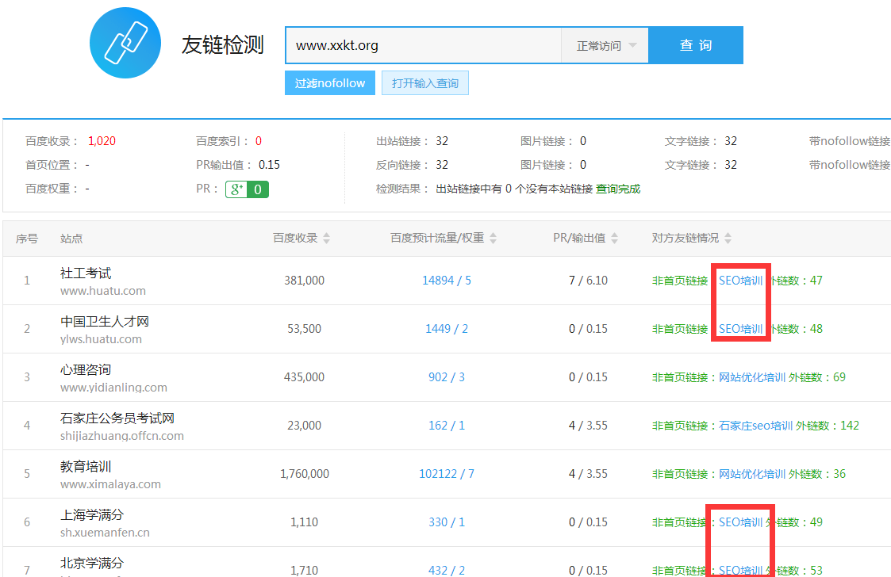Open site name 教育培训
This screenshot has width=891, height=577.
click(86, 466)
